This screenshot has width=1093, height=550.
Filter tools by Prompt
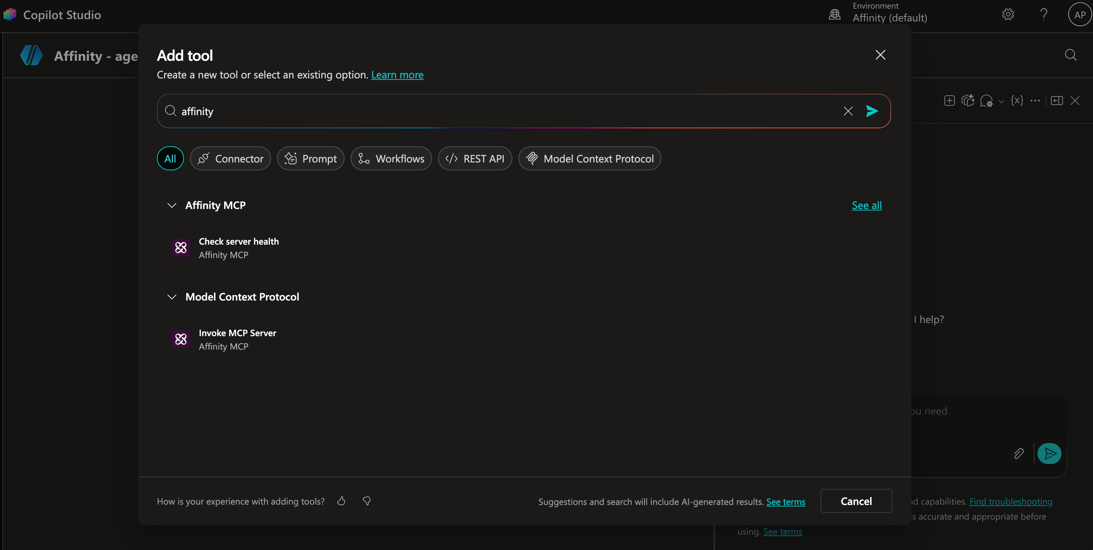[x=310, y=159]
